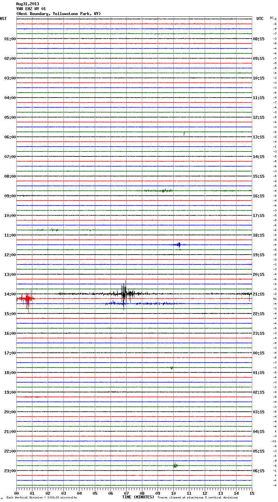278x502 pixels.
Task: Select the '01:00' MST row label
Action: pos(10,39)
